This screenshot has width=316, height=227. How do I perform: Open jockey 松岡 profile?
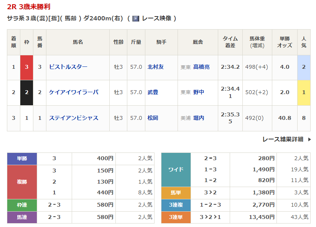click(153, 118)
